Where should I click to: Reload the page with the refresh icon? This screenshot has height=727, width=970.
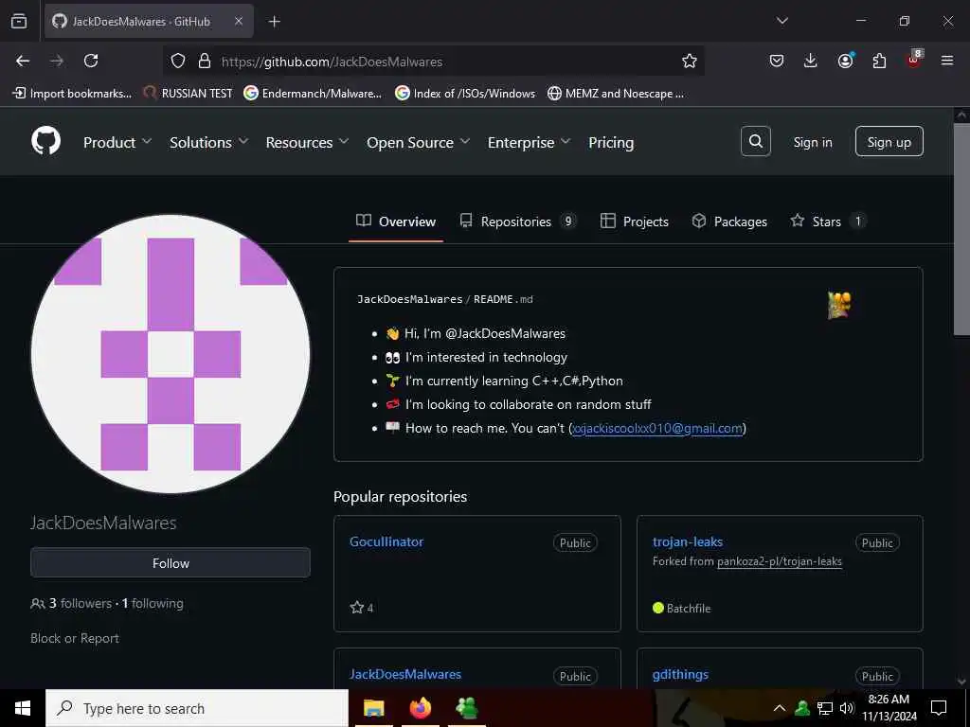tap(91, 61)
